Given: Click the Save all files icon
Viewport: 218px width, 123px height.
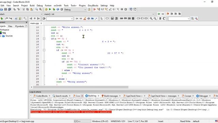Looking at the screenshot, I should 9,9.
